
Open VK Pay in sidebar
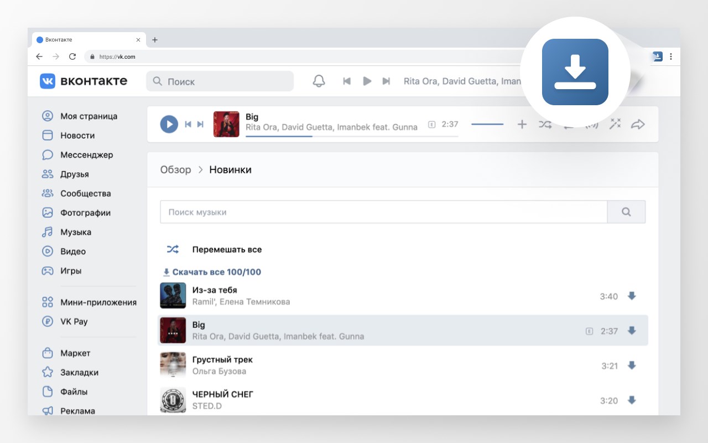click(x=65, y=322)
